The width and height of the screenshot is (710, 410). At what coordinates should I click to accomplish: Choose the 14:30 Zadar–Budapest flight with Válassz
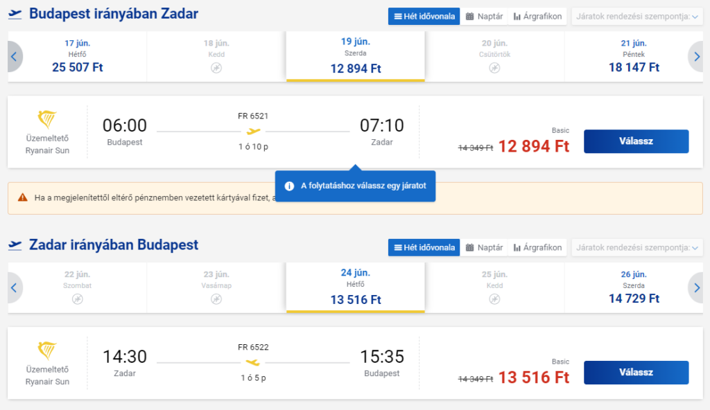(x=637, y=373)
